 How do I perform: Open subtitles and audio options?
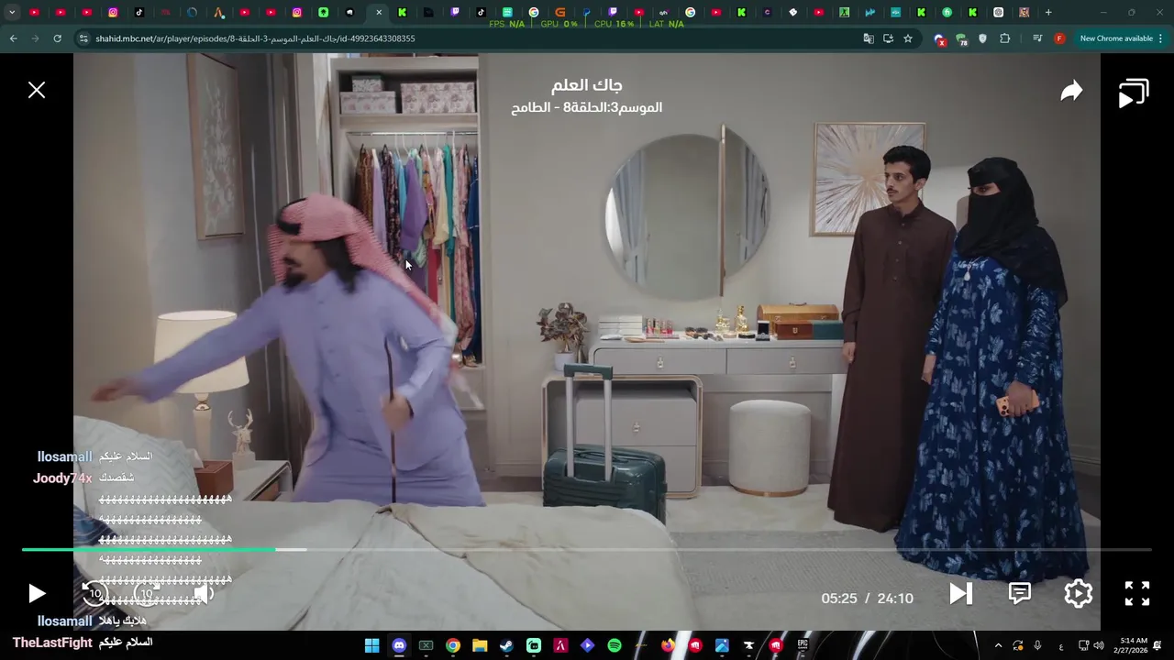[x=1019, y=594]
